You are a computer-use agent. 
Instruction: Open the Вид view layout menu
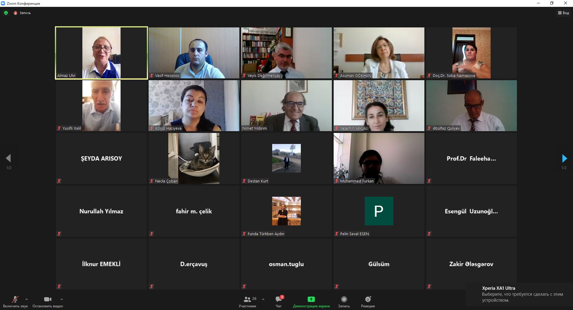(563, 13)
